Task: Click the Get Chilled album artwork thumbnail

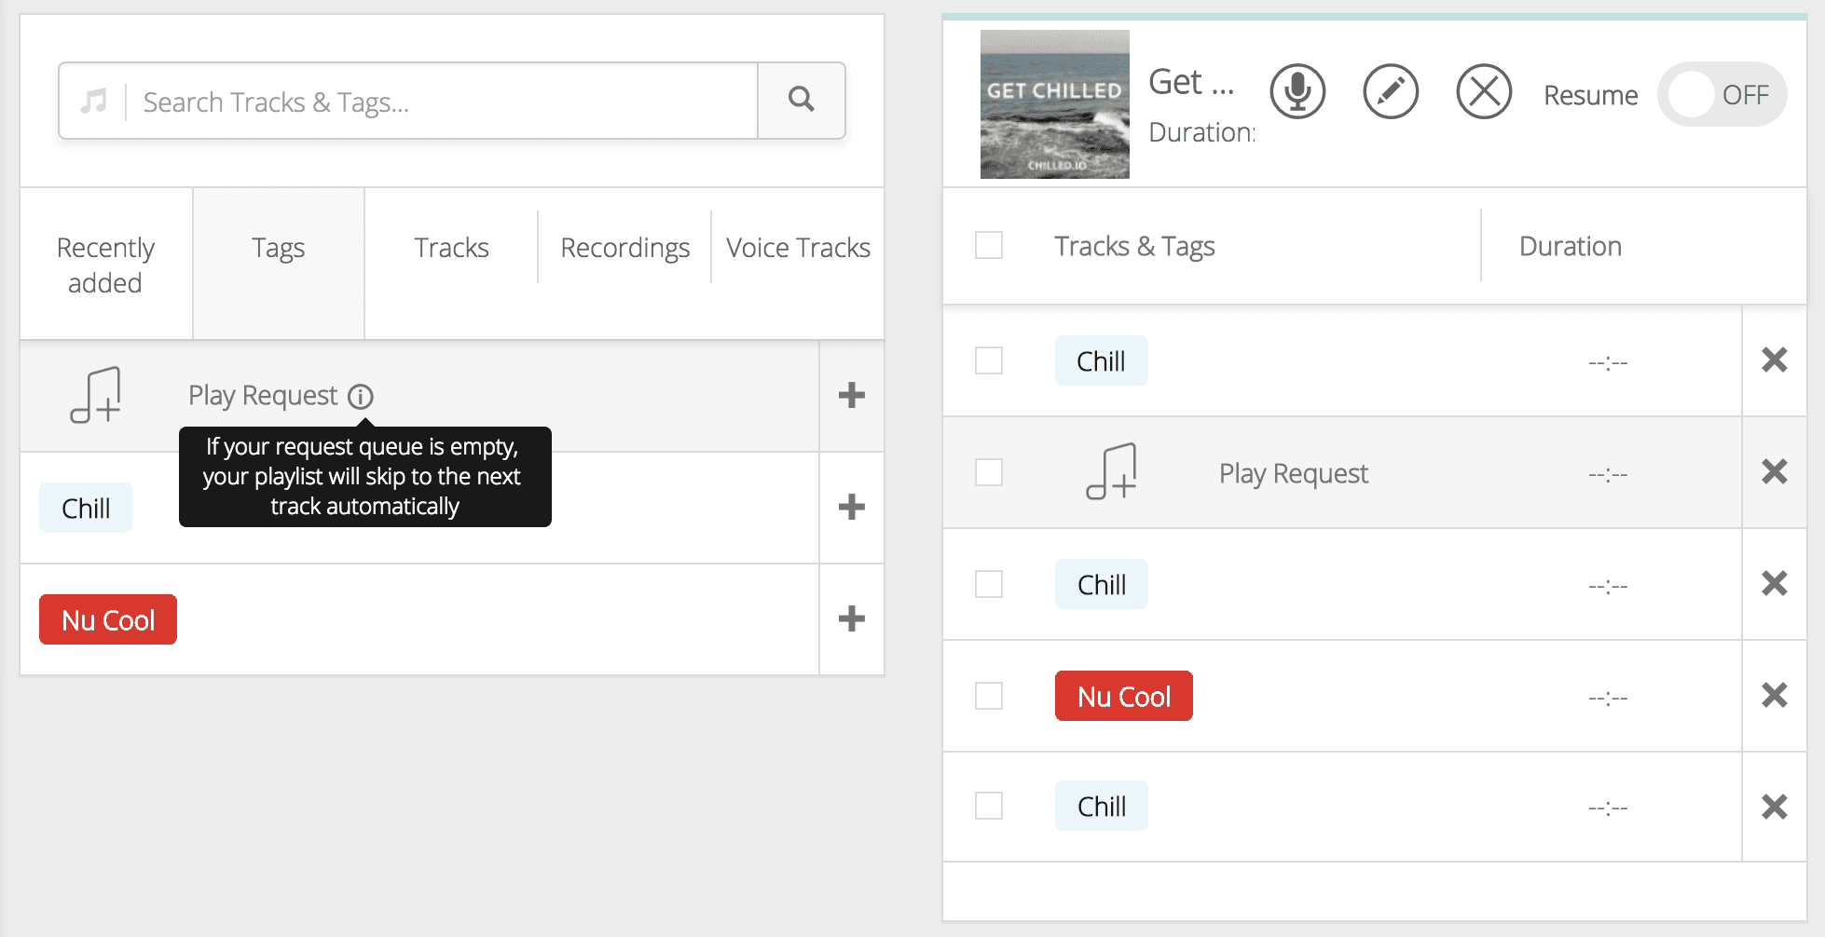Action: point(1054,104)
